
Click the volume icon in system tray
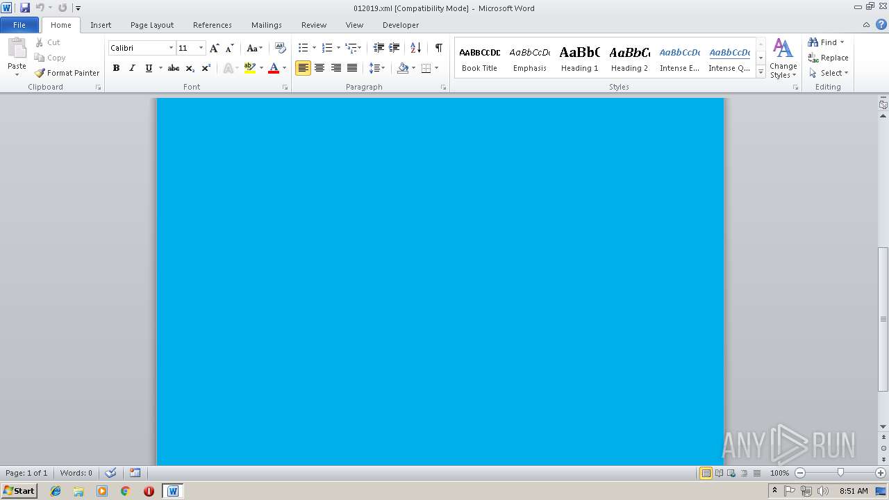click(823, 491)
